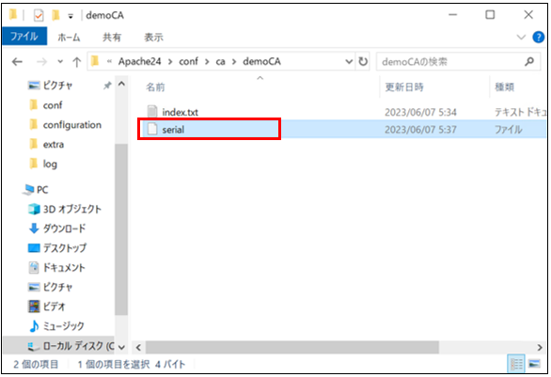The height and width of the screenshot is (377, 551).
Task: Switch to details view layout icon
Action: [x=516, y=364]
